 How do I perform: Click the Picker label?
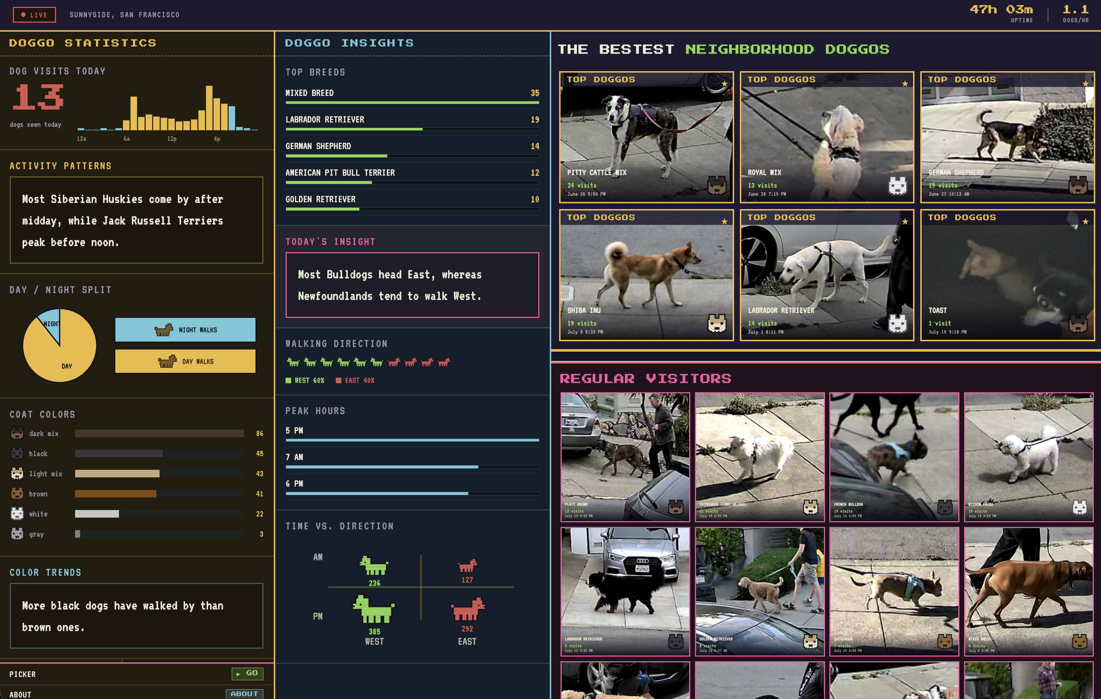click(22, 674)
